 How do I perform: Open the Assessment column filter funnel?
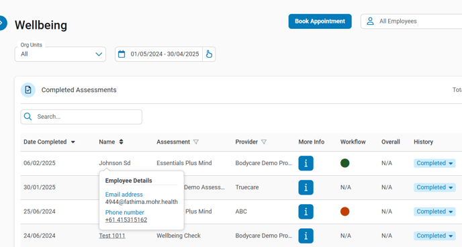[196, 142]
